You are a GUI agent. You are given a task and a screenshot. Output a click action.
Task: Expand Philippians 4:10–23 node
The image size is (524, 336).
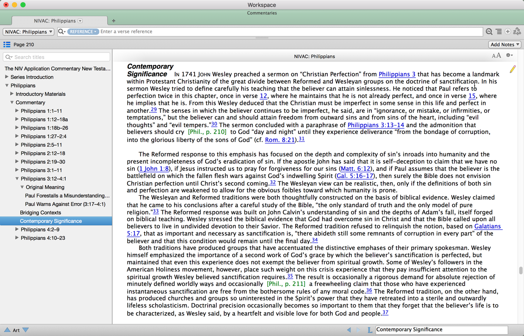coord(17,238)
